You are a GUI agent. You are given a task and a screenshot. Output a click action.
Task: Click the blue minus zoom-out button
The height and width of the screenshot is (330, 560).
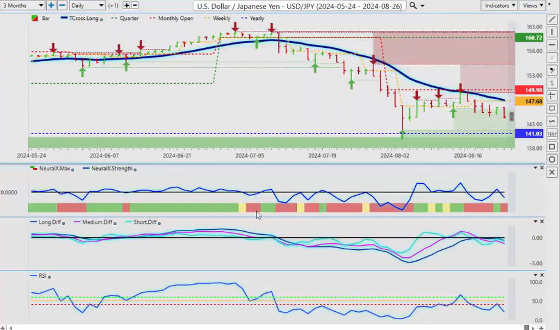61,5
